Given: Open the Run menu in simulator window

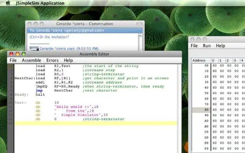Looking at the screenshot, I should click(x=207, y=46).
